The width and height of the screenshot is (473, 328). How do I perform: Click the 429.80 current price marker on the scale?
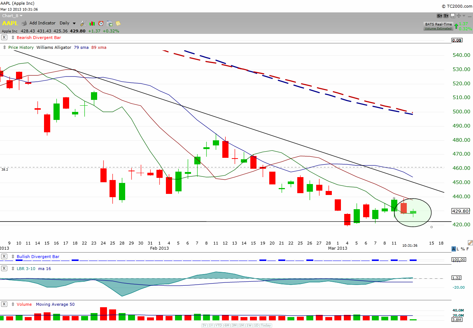pos(460,211)
